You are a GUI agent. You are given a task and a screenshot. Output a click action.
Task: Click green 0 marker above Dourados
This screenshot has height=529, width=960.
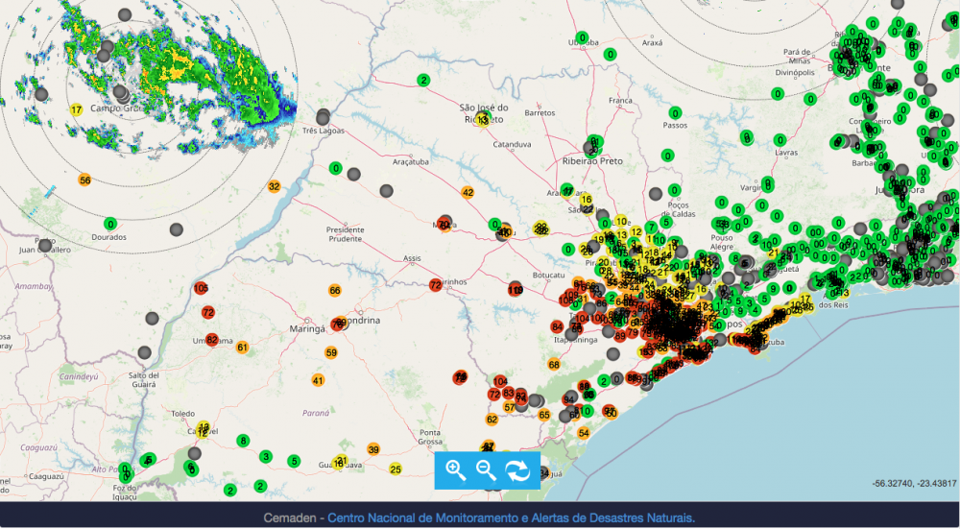(x=110, y=224)
